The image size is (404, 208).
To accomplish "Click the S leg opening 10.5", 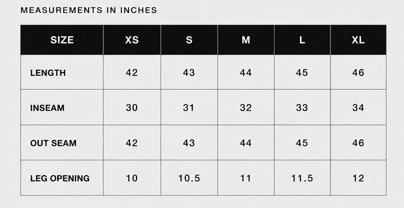I will click(x=189, y=178).
